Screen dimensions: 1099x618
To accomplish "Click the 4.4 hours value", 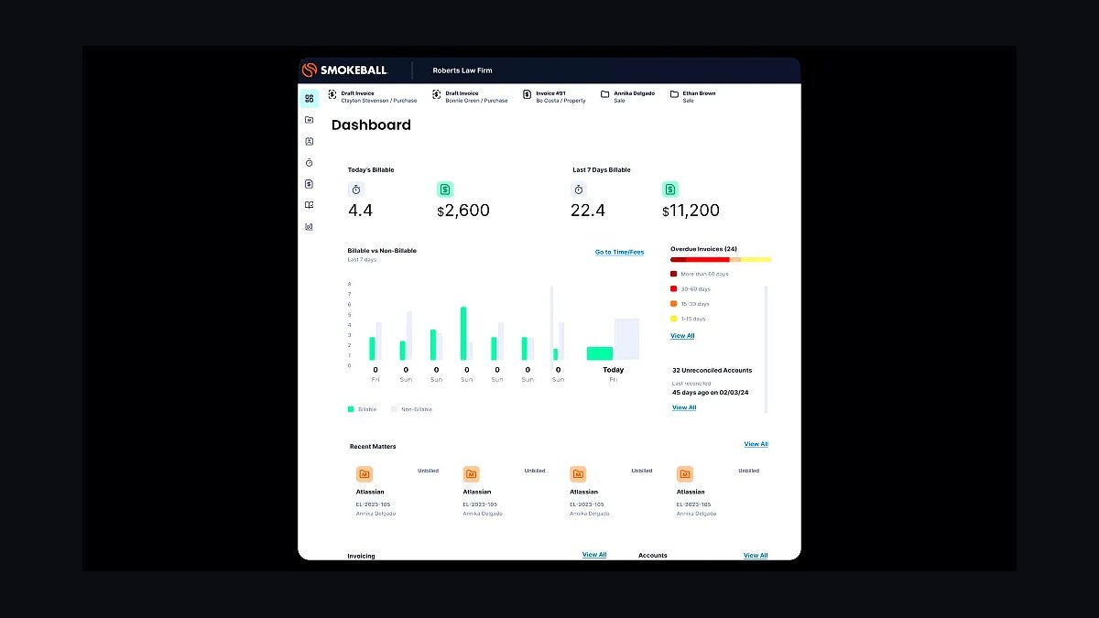I will [x=360, y=211].
